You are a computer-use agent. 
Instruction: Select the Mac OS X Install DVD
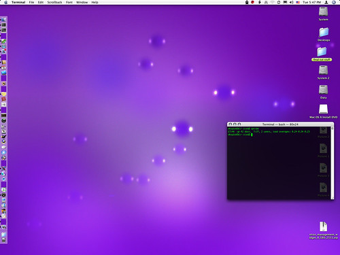coord(323,109)
